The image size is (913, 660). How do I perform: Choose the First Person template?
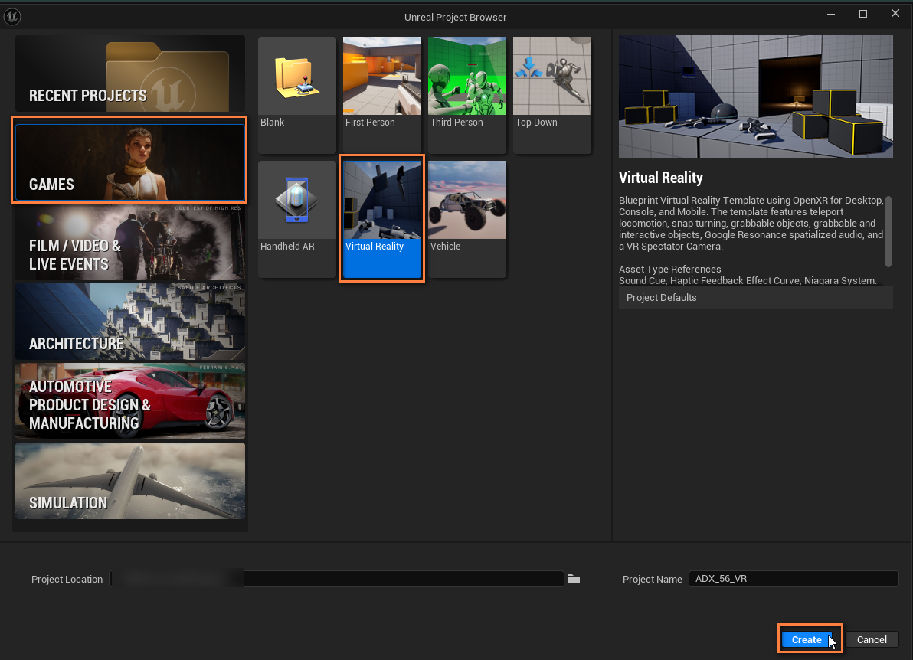[x=382, y=95]
